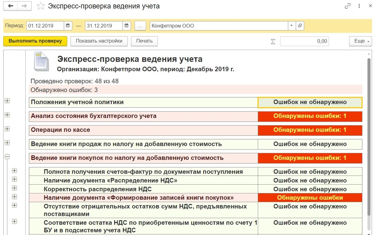Image resolution: width=375 pixels, height=235 pixels.
Task: Click the sigma sum icon
Action: coord(273,41)
